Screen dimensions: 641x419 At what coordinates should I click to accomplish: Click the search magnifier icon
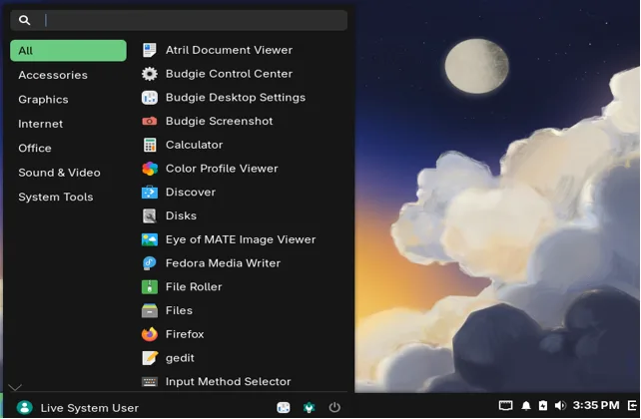click(25, 20)
